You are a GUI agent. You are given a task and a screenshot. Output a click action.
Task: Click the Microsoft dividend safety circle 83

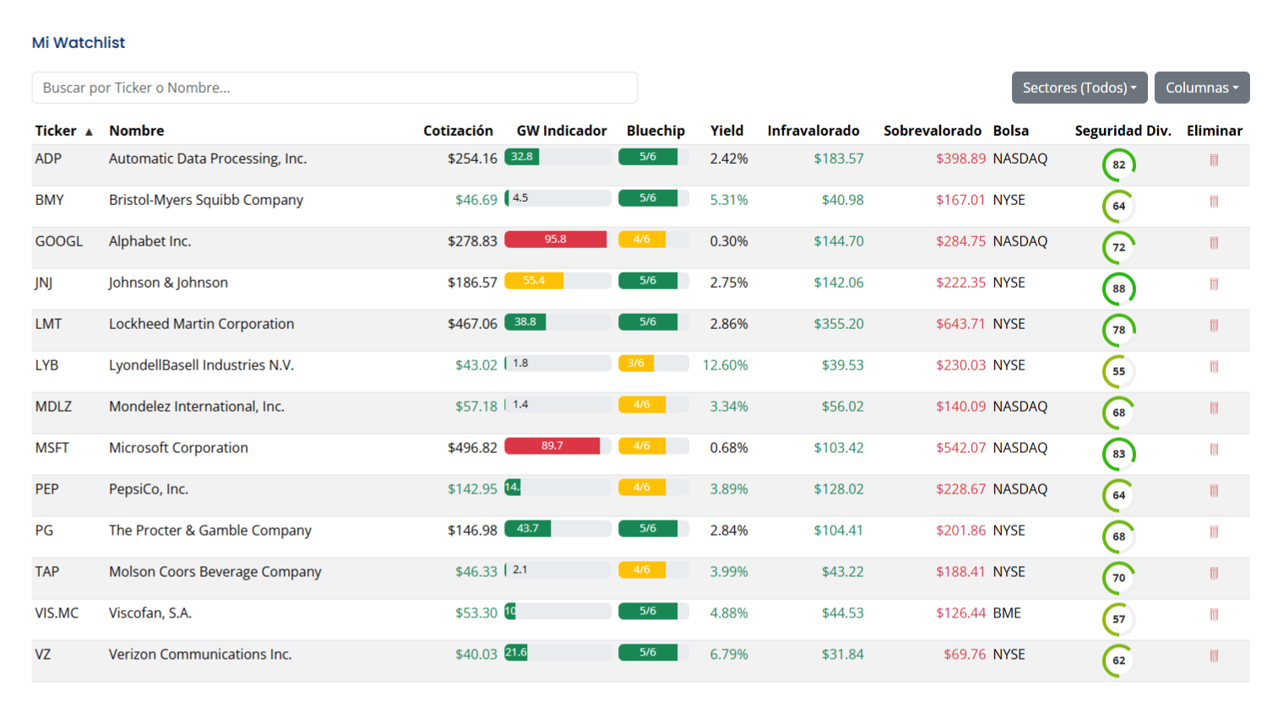click(x=1118, y=454)
